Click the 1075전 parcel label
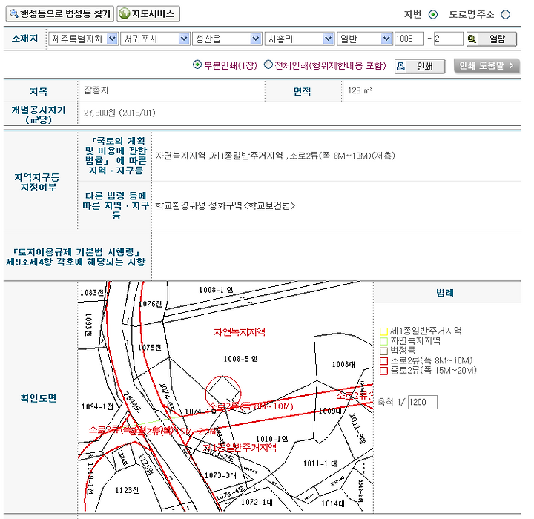The width and height of the screenshot is (534, 519). coord(149,348)
